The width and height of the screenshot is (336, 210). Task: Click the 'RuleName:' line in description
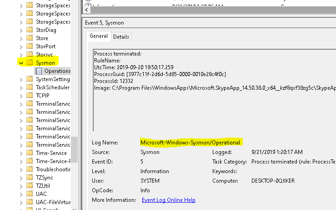(107, 61)
